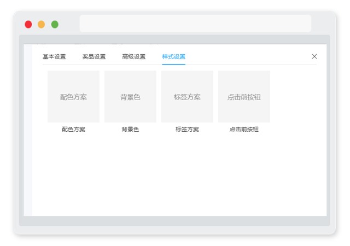Switch to the 基本设置 tab
Image resolution: width=350 pixels, height=246 pixels.
[54, 57]
